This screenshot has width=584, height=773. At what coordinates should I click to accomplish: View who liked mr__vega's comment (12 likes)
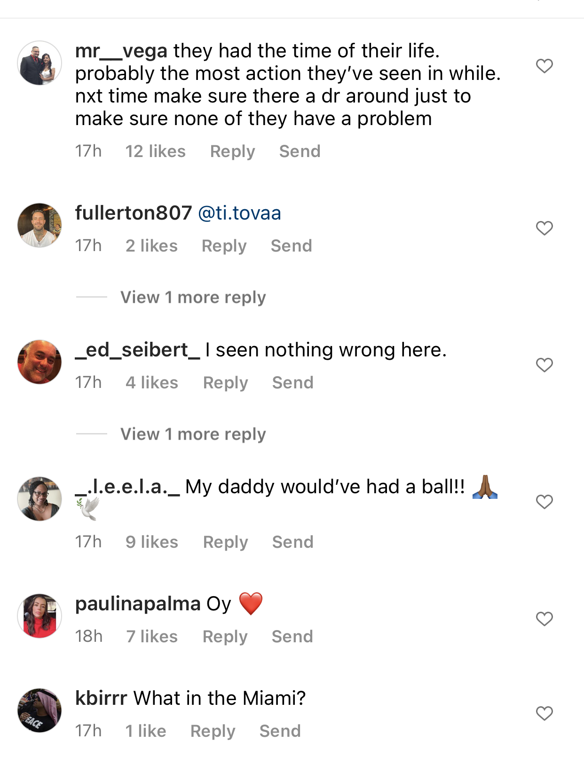[155, 151]
